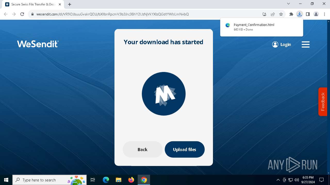Reload the WeSendit page

coord(22,14)
